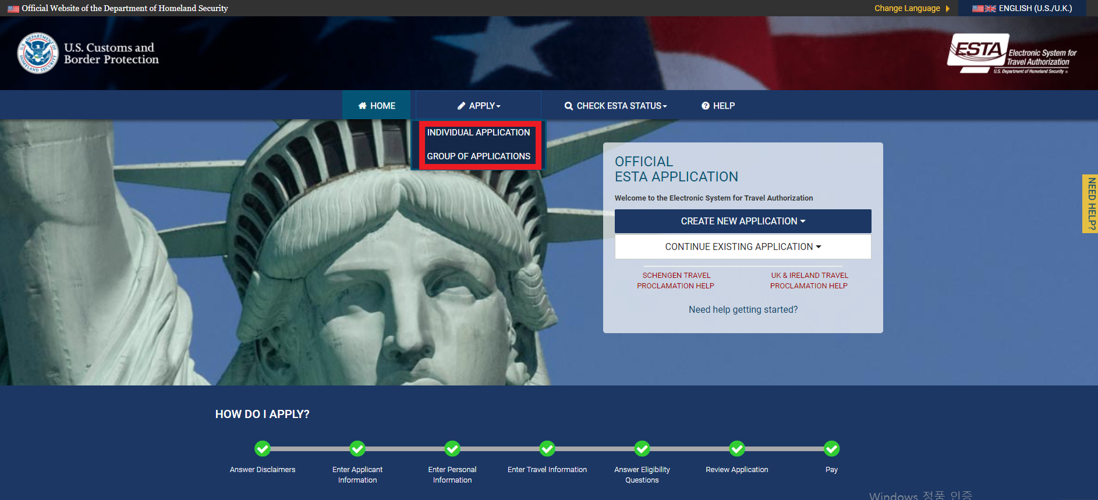The height and width of the screenshot is (500, 1098).
Task: Click the Enter Applicant Information step label
Action: 357,475
